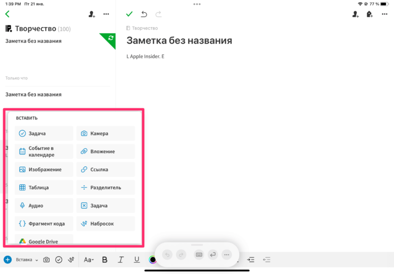Expand the Вставка insert dropdown
394x274 pixels.
pyautogui.click(x=27, y=260)
